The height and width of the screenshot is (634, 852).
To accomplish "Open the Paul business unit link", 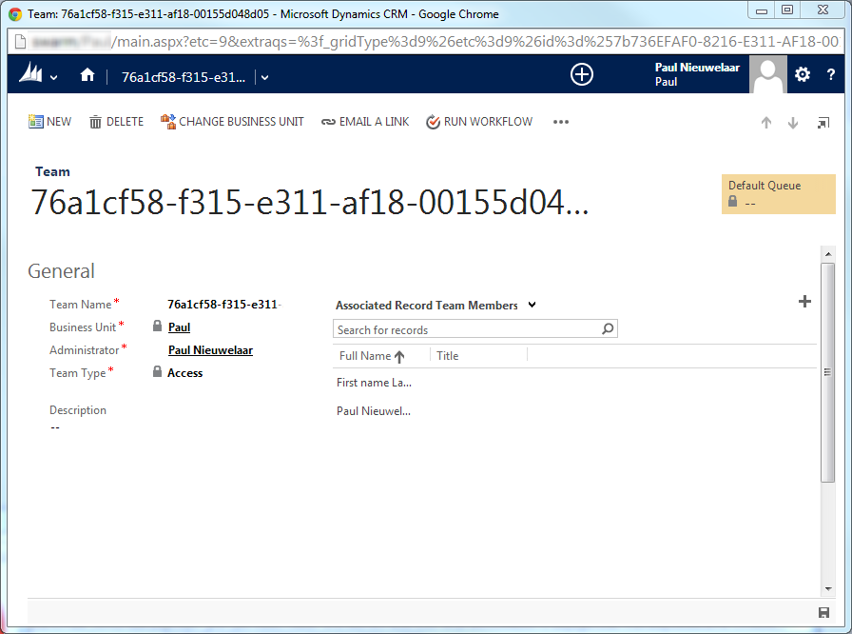I will (x=179, y=327).
